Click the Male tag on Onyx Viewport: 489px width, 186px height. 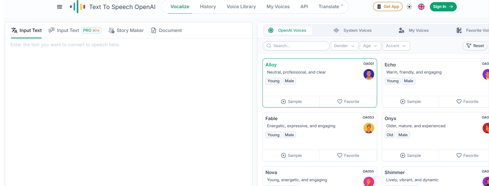[403, 135]
